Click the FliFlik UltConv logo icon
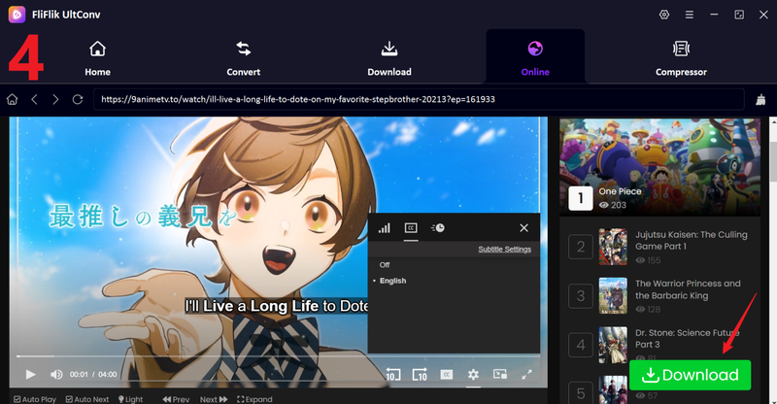This screenshot has width=777, height=404. pos(17,15)
